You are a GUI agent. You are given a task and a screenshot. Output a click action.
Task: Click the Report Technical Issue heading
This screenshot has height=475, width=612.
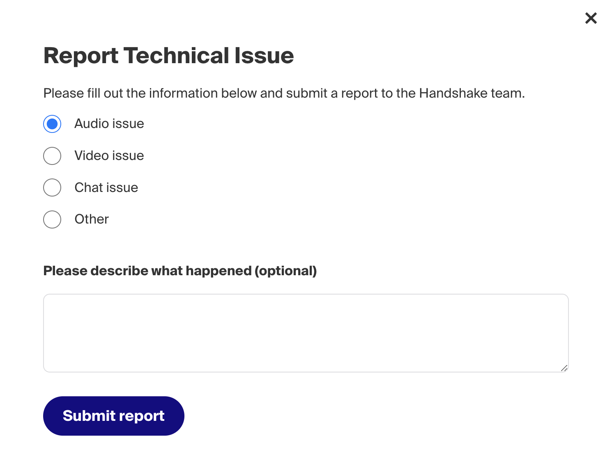[x=168, y=56]
